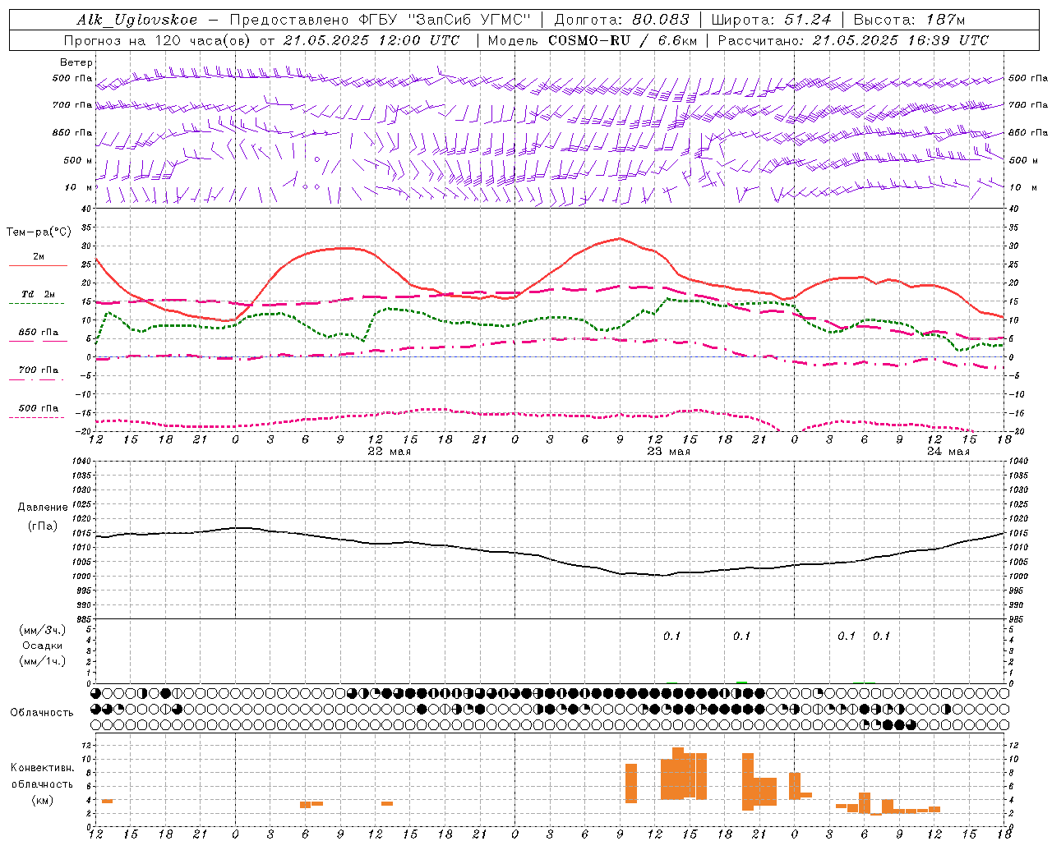The width and height of the screenshot is (1052, 841).
Task: Click the (гПа) pressure unit label
Action: click(43, 526)
